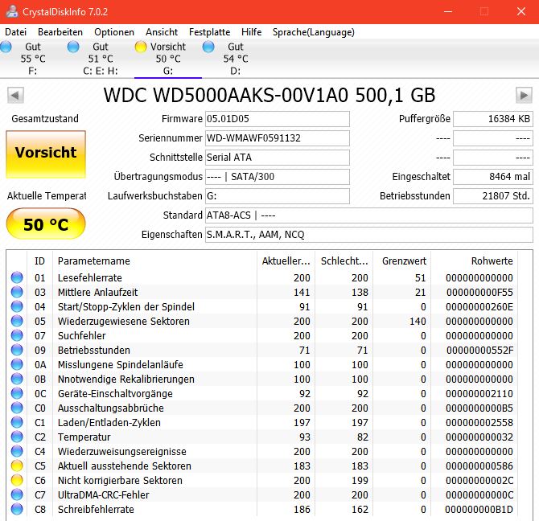Click the yellow status orb for drive G:
This screenshot has width=539, height=521.
pos(141,47)
